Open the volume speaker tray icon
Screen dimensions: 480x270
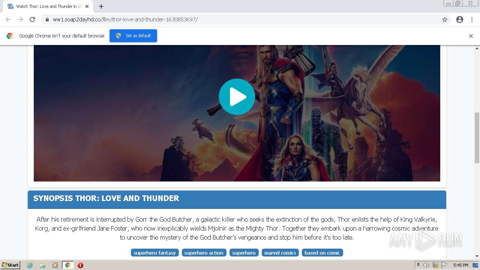coord(426,265)
